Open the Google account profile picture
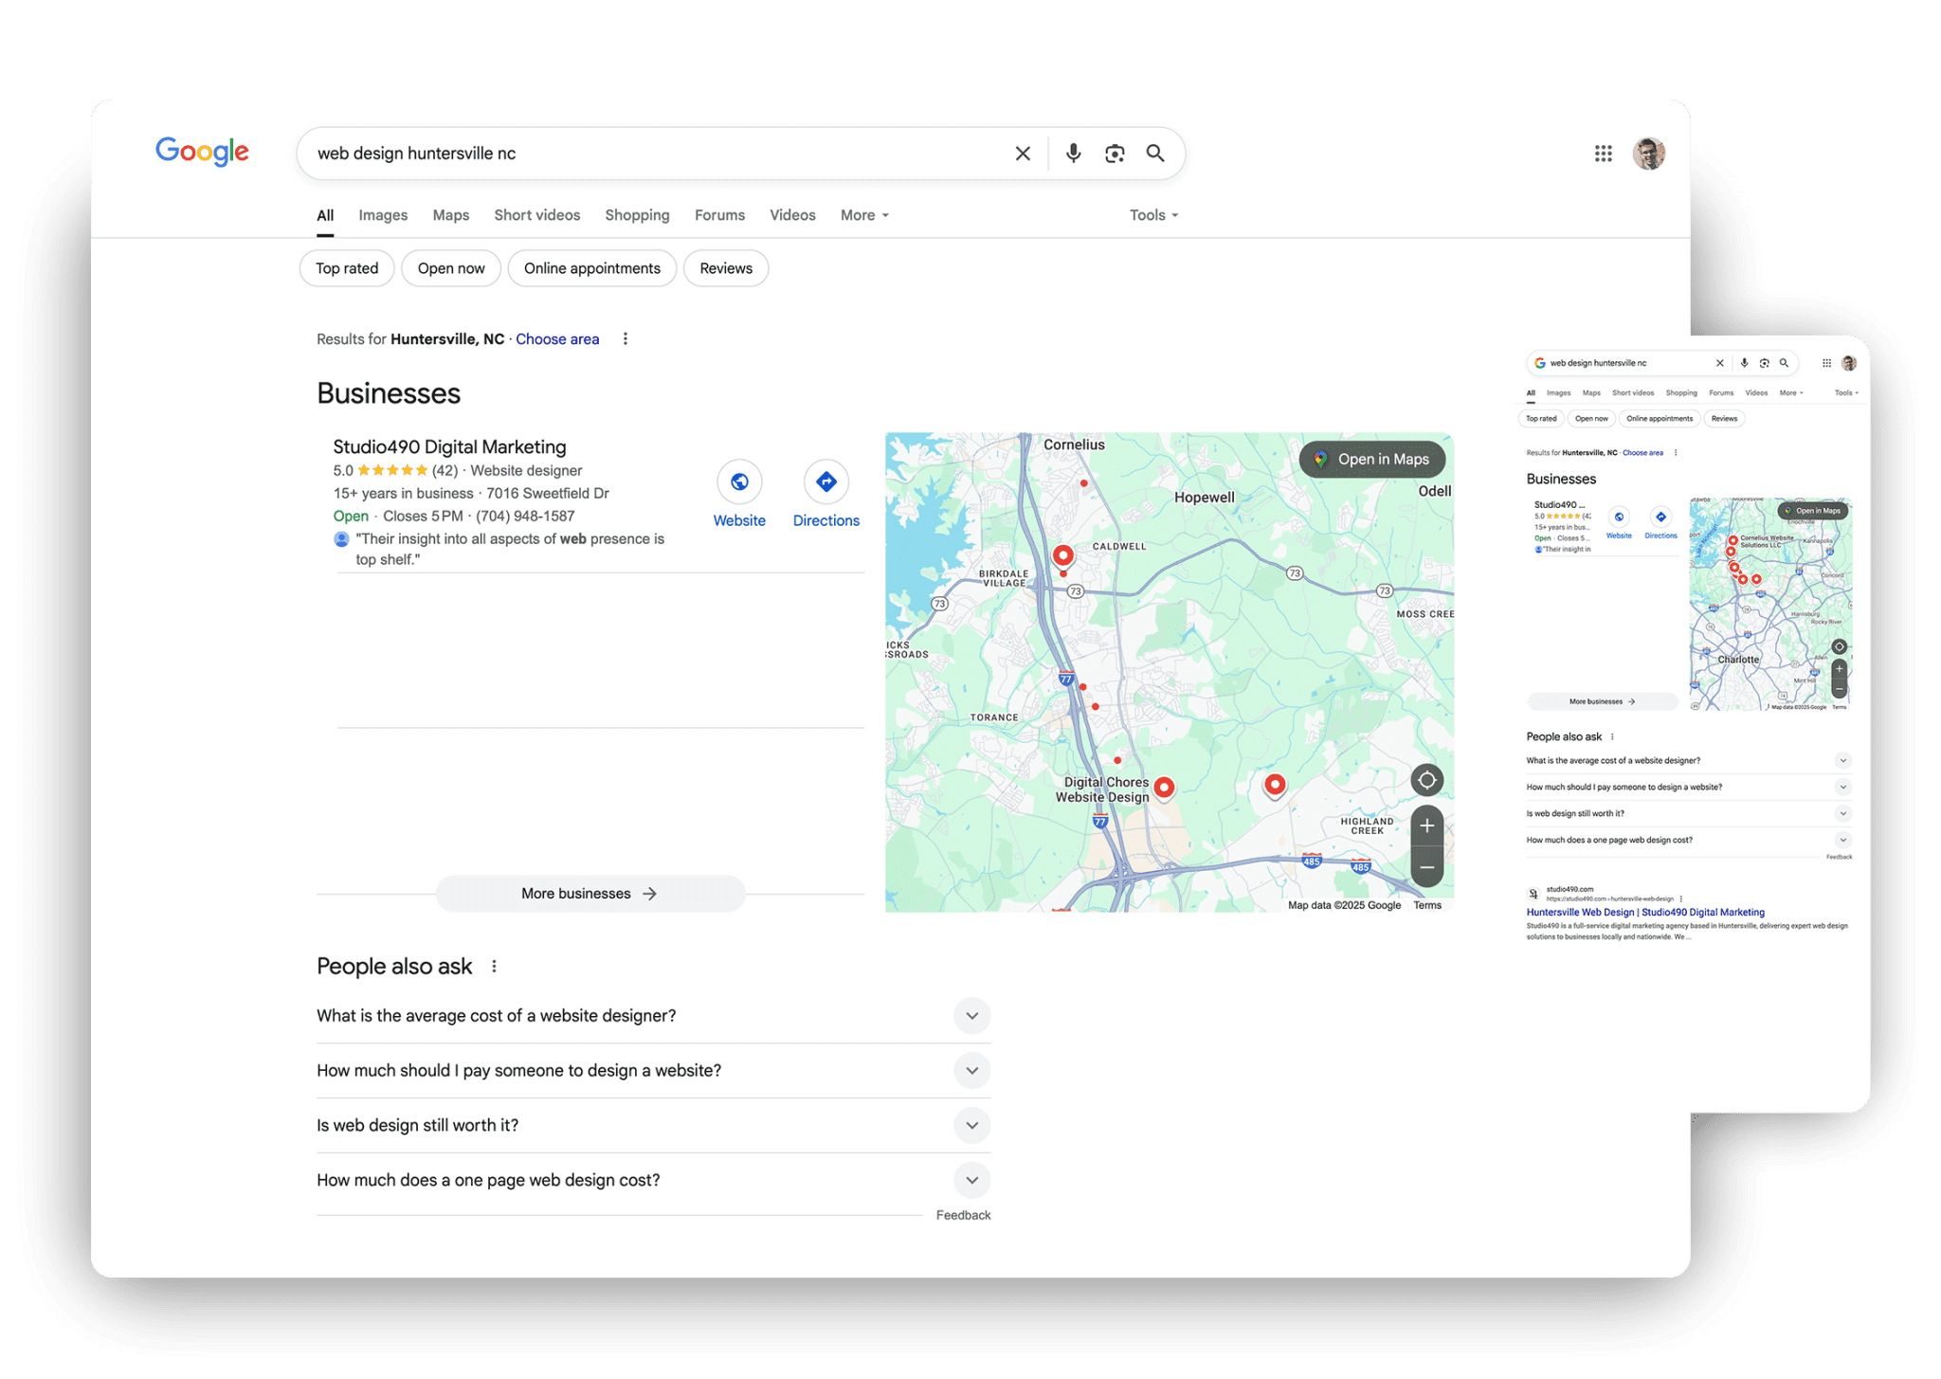 [x=1648, y=154]
